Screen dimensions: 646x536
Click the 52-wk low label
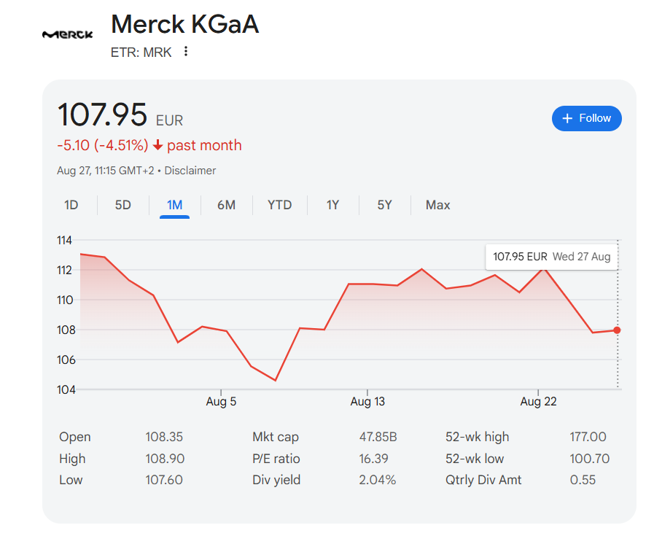[475, 459]
